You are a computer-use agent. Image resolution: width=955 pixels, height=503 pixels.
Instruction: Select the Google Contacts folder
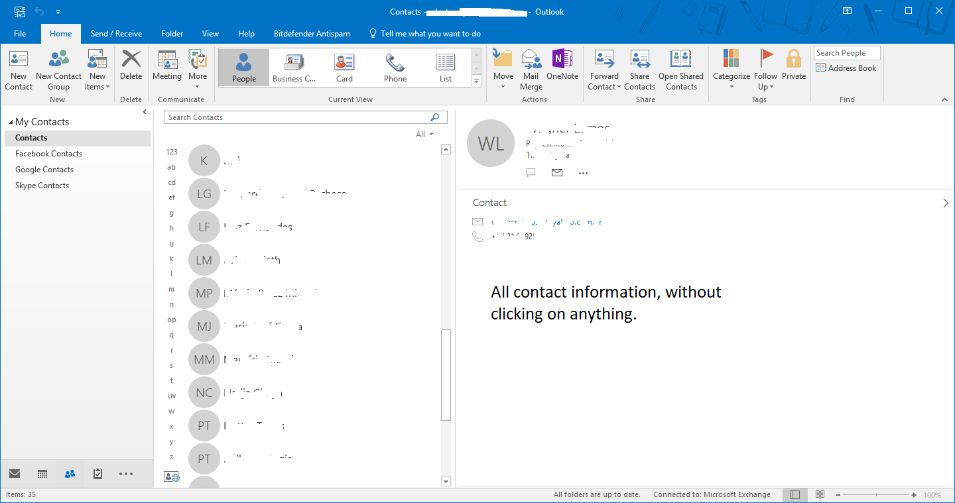tap(44, 170)
